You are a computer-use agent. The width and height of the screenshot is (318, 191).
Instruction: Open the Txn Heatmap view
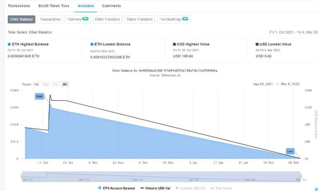tap(173, 19)
